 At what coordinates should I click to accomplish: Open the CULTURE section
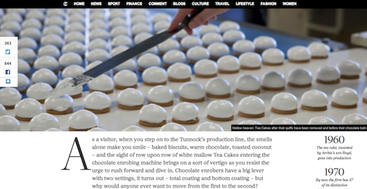(x=200, y=4)
